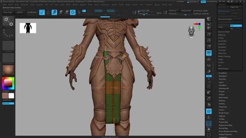
Task: Click the main color picker square
Action: pyautogui.click(x=8, y=83)
